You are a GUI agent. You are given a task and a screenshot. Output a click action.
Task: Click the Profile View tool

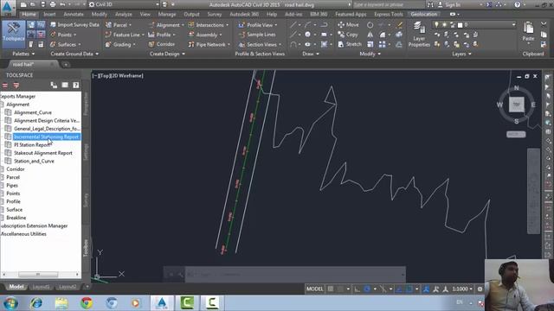(258, 25)
